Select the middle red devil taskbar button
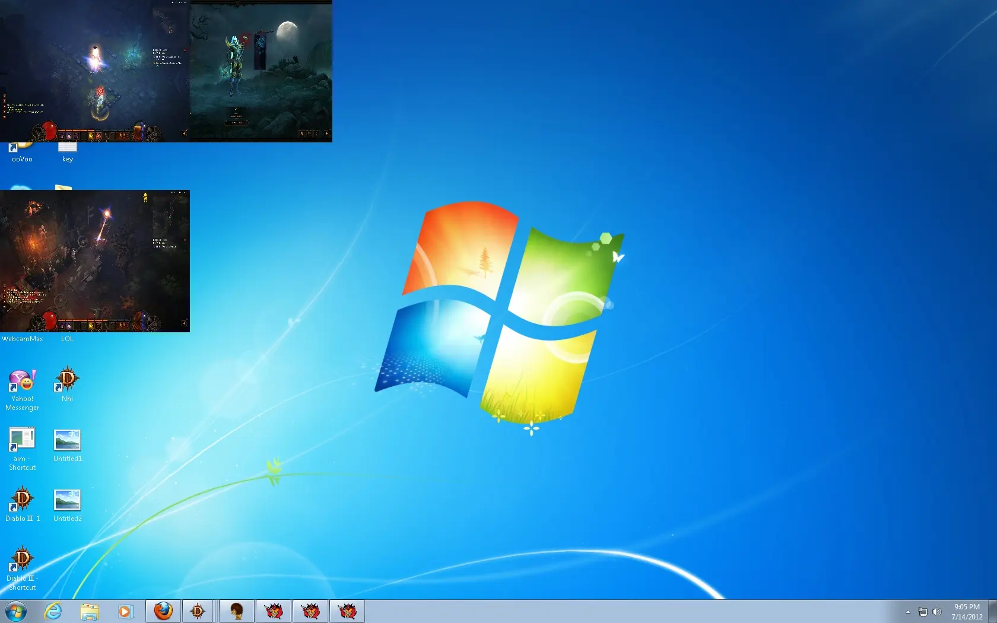The image size is (997, 623). pos(310,611)
